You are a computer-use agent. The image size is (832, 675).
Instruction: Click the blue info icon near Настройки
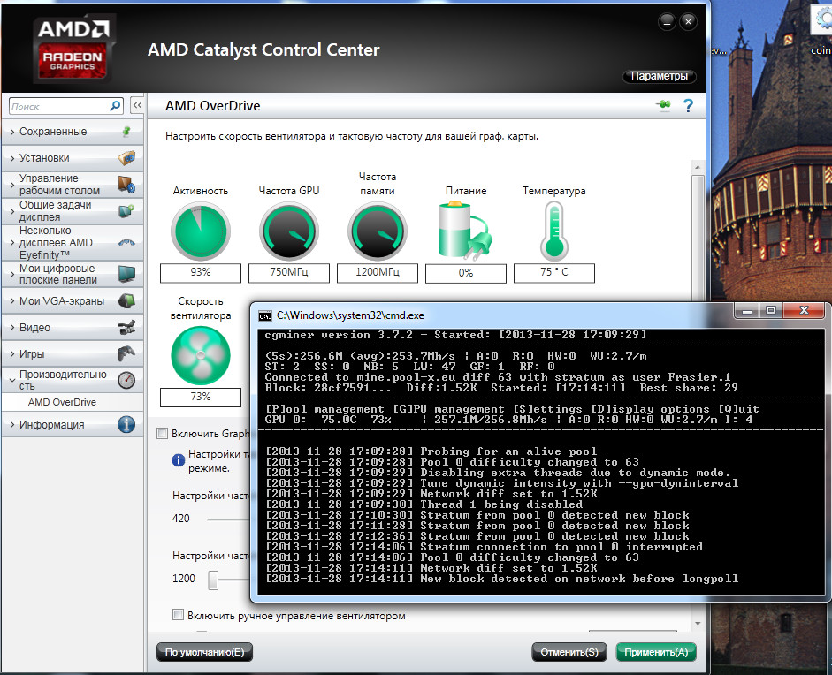[x=179, y=460]
